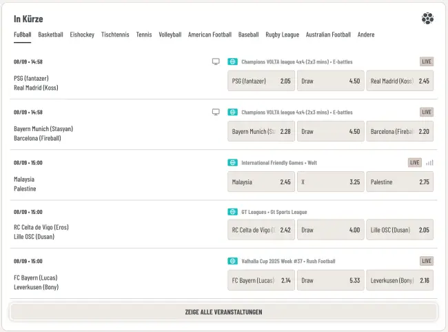
Task: Click globe icon beside GT Leagues
Action: click(233, 212)
